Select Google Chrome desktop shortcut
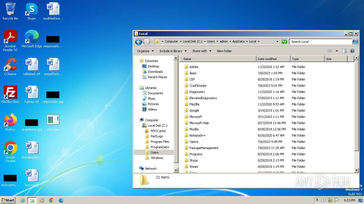Viewport: 364px width, 204px height. coord(10,152)
